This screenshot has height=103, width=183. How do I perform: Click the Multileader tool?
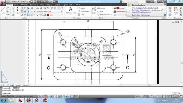coord(83,11)
